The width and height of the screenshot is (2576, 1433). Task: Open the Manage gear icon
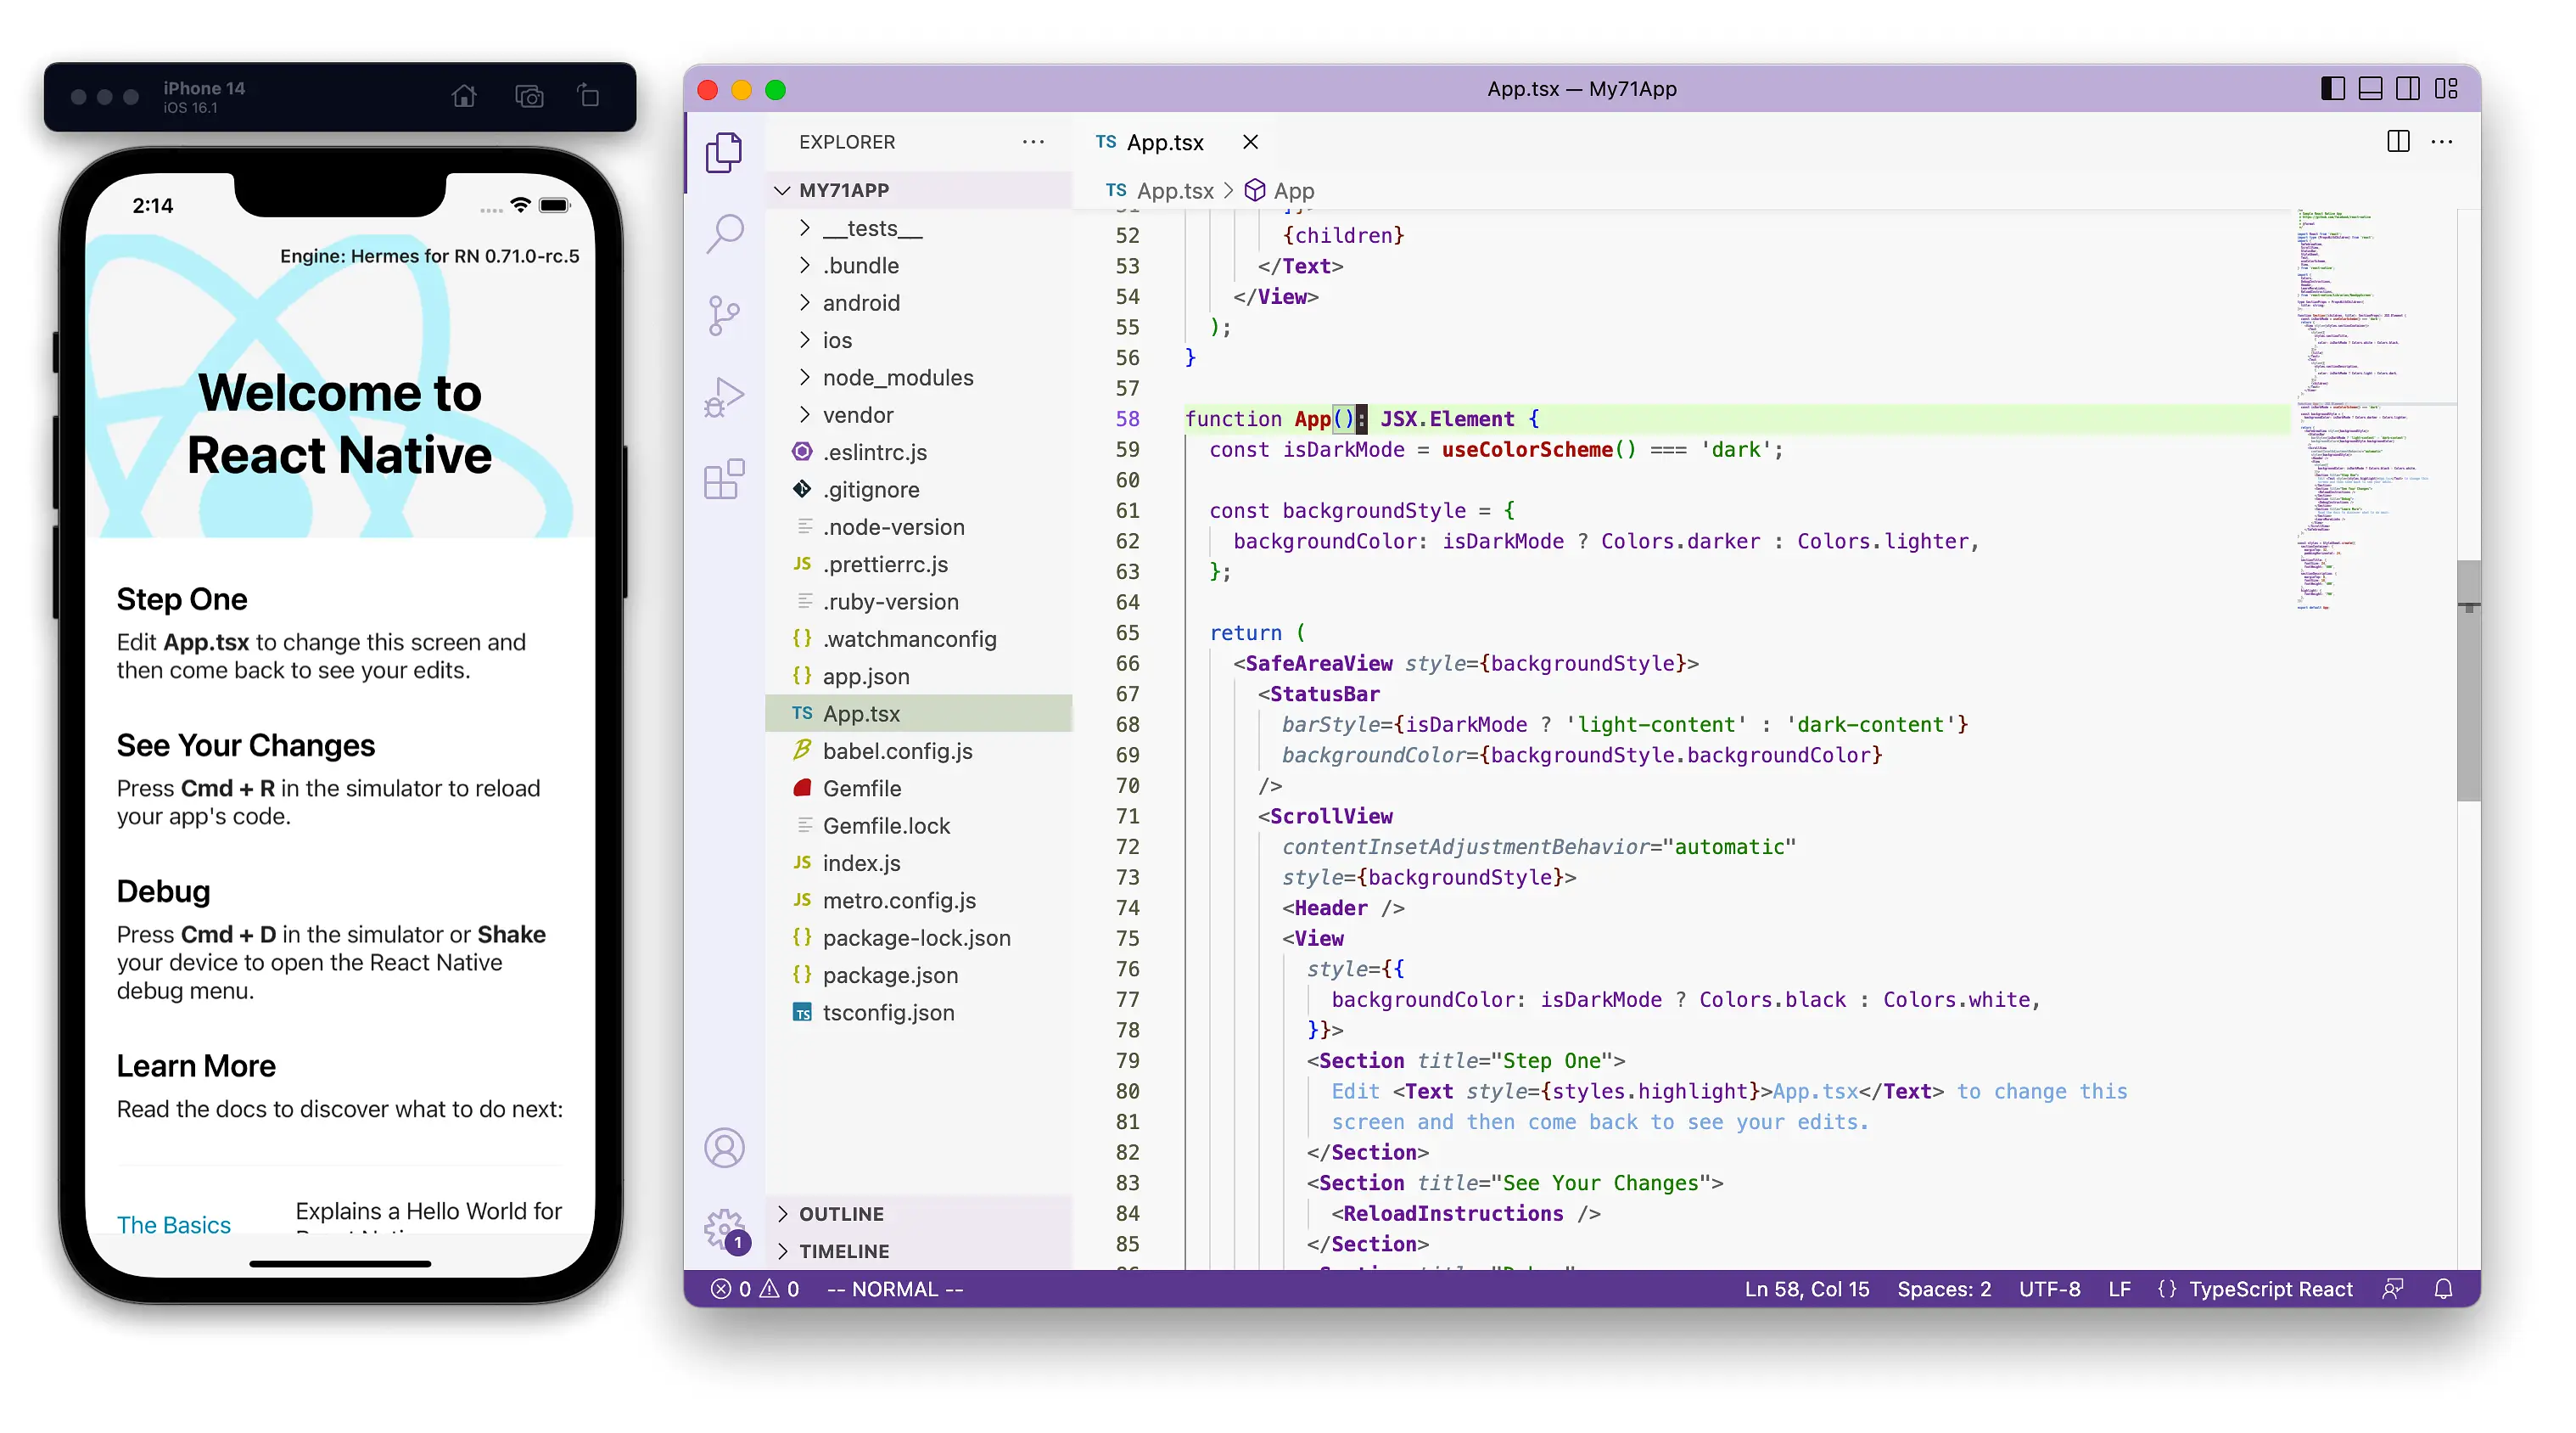(724, 1229)
